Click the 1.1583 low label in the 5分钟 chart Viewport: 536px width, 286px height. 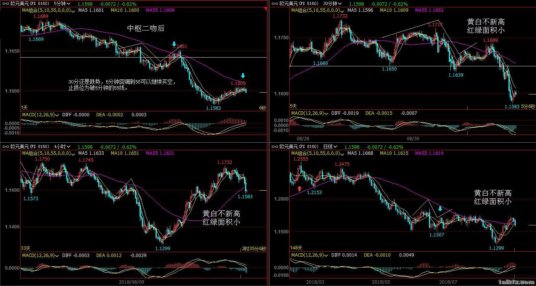click(214, 108)
